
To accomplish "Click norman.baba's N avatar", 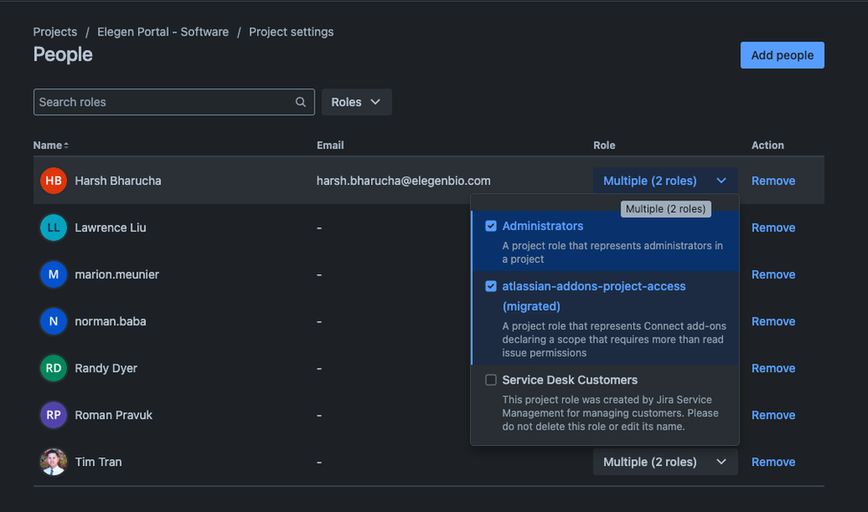I will 54,321.
